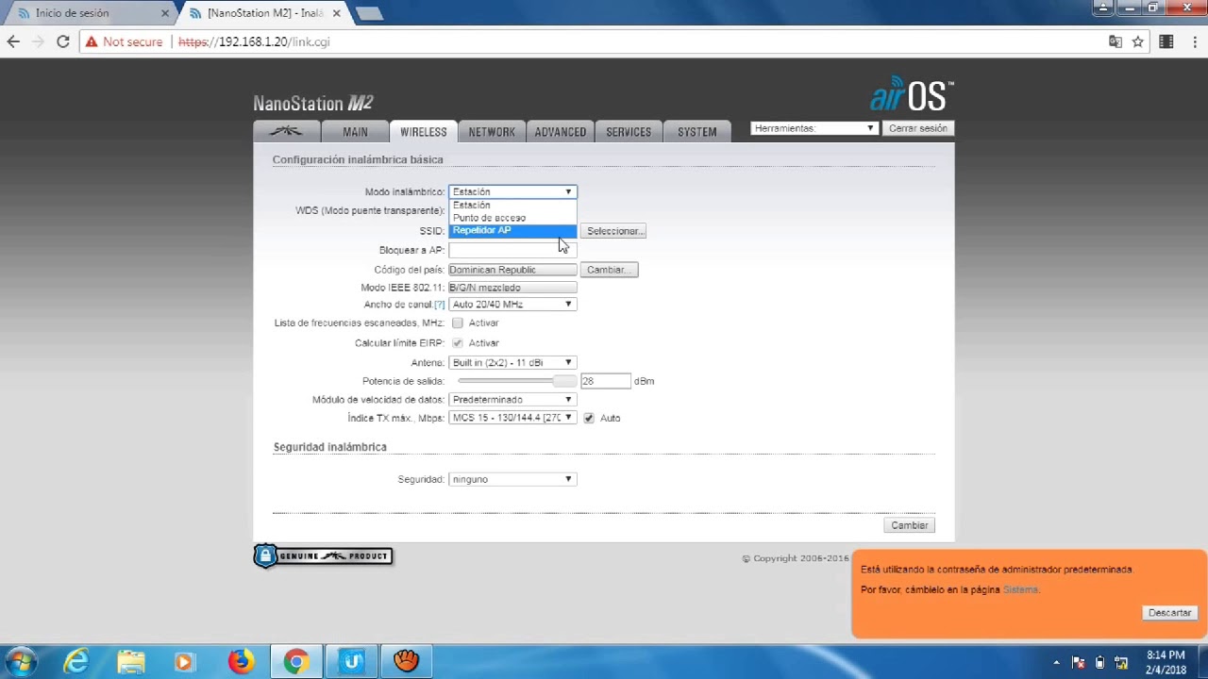Click the Genuine Product badge
This screenshot has height=679, width=1208.
[x=323, y=555]
